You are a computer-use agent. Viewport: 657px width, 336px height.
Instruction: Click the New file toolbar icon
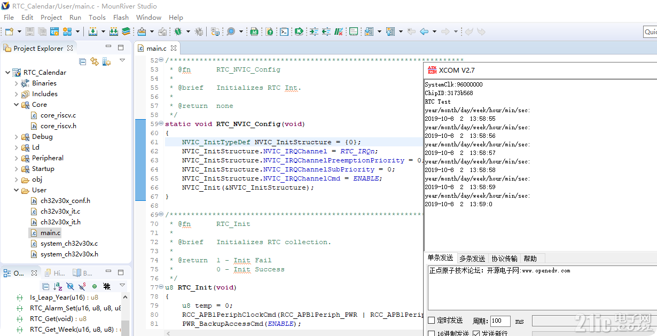(9, 32)
